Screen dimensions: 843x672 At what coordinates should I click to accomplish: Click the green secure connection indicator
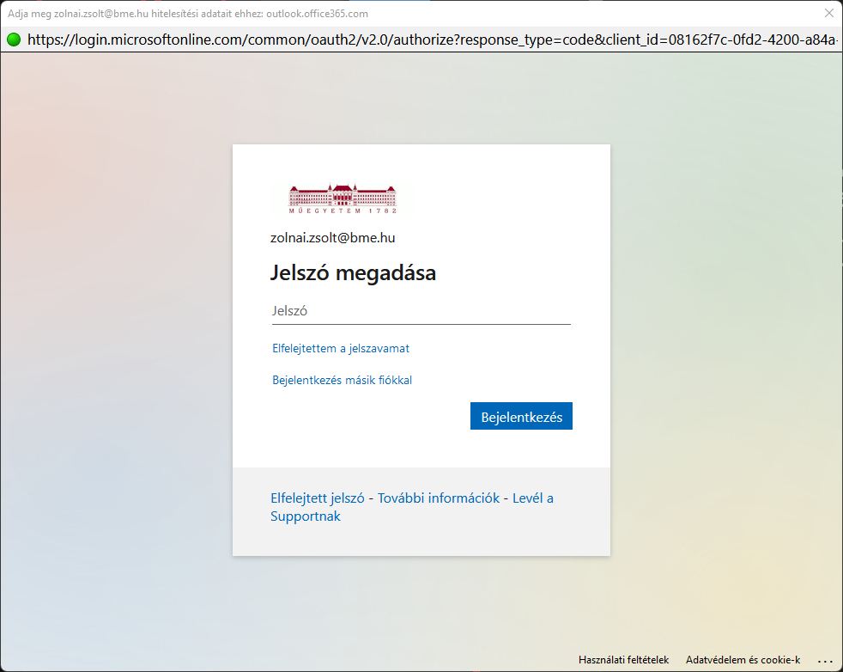[14, 40]
